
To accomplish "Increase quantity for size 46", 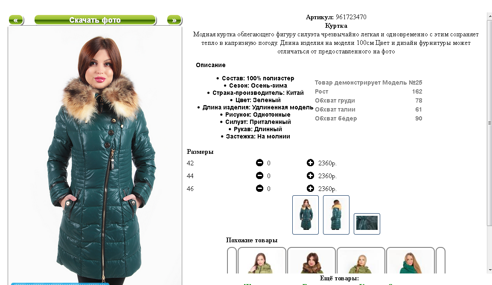I will 310,188.
